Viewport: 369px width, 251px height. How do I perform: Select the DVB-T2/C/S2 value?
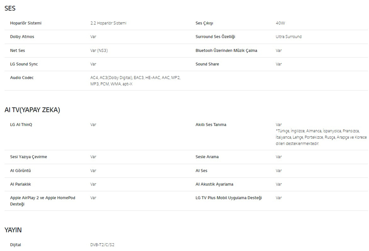[102, 245]
